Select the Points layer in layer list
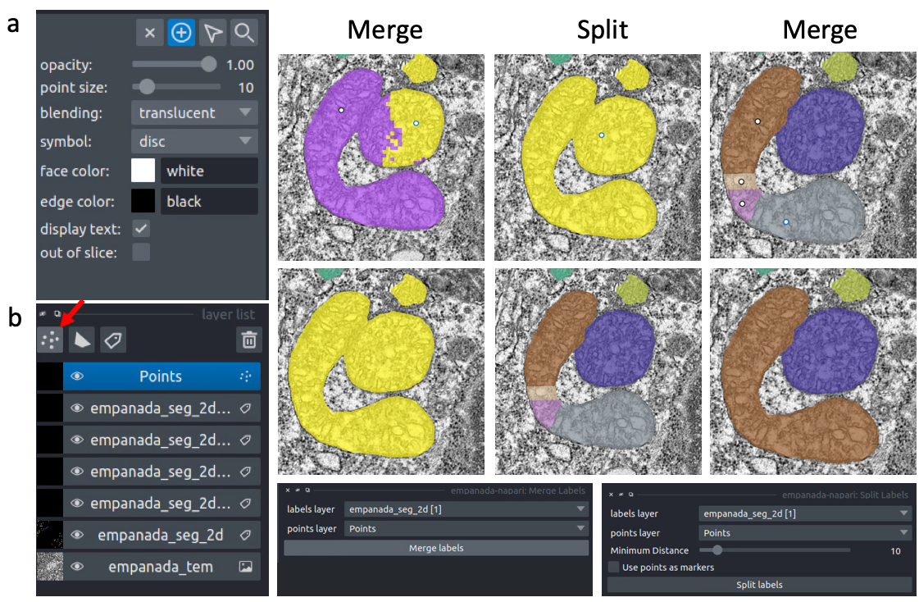This screenshot has width=919, height=602. pyautogui.click(x=161, y=376)
